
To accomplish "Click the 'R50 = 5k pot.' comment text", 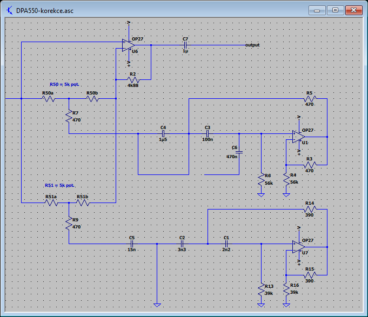I will point(64,84).
